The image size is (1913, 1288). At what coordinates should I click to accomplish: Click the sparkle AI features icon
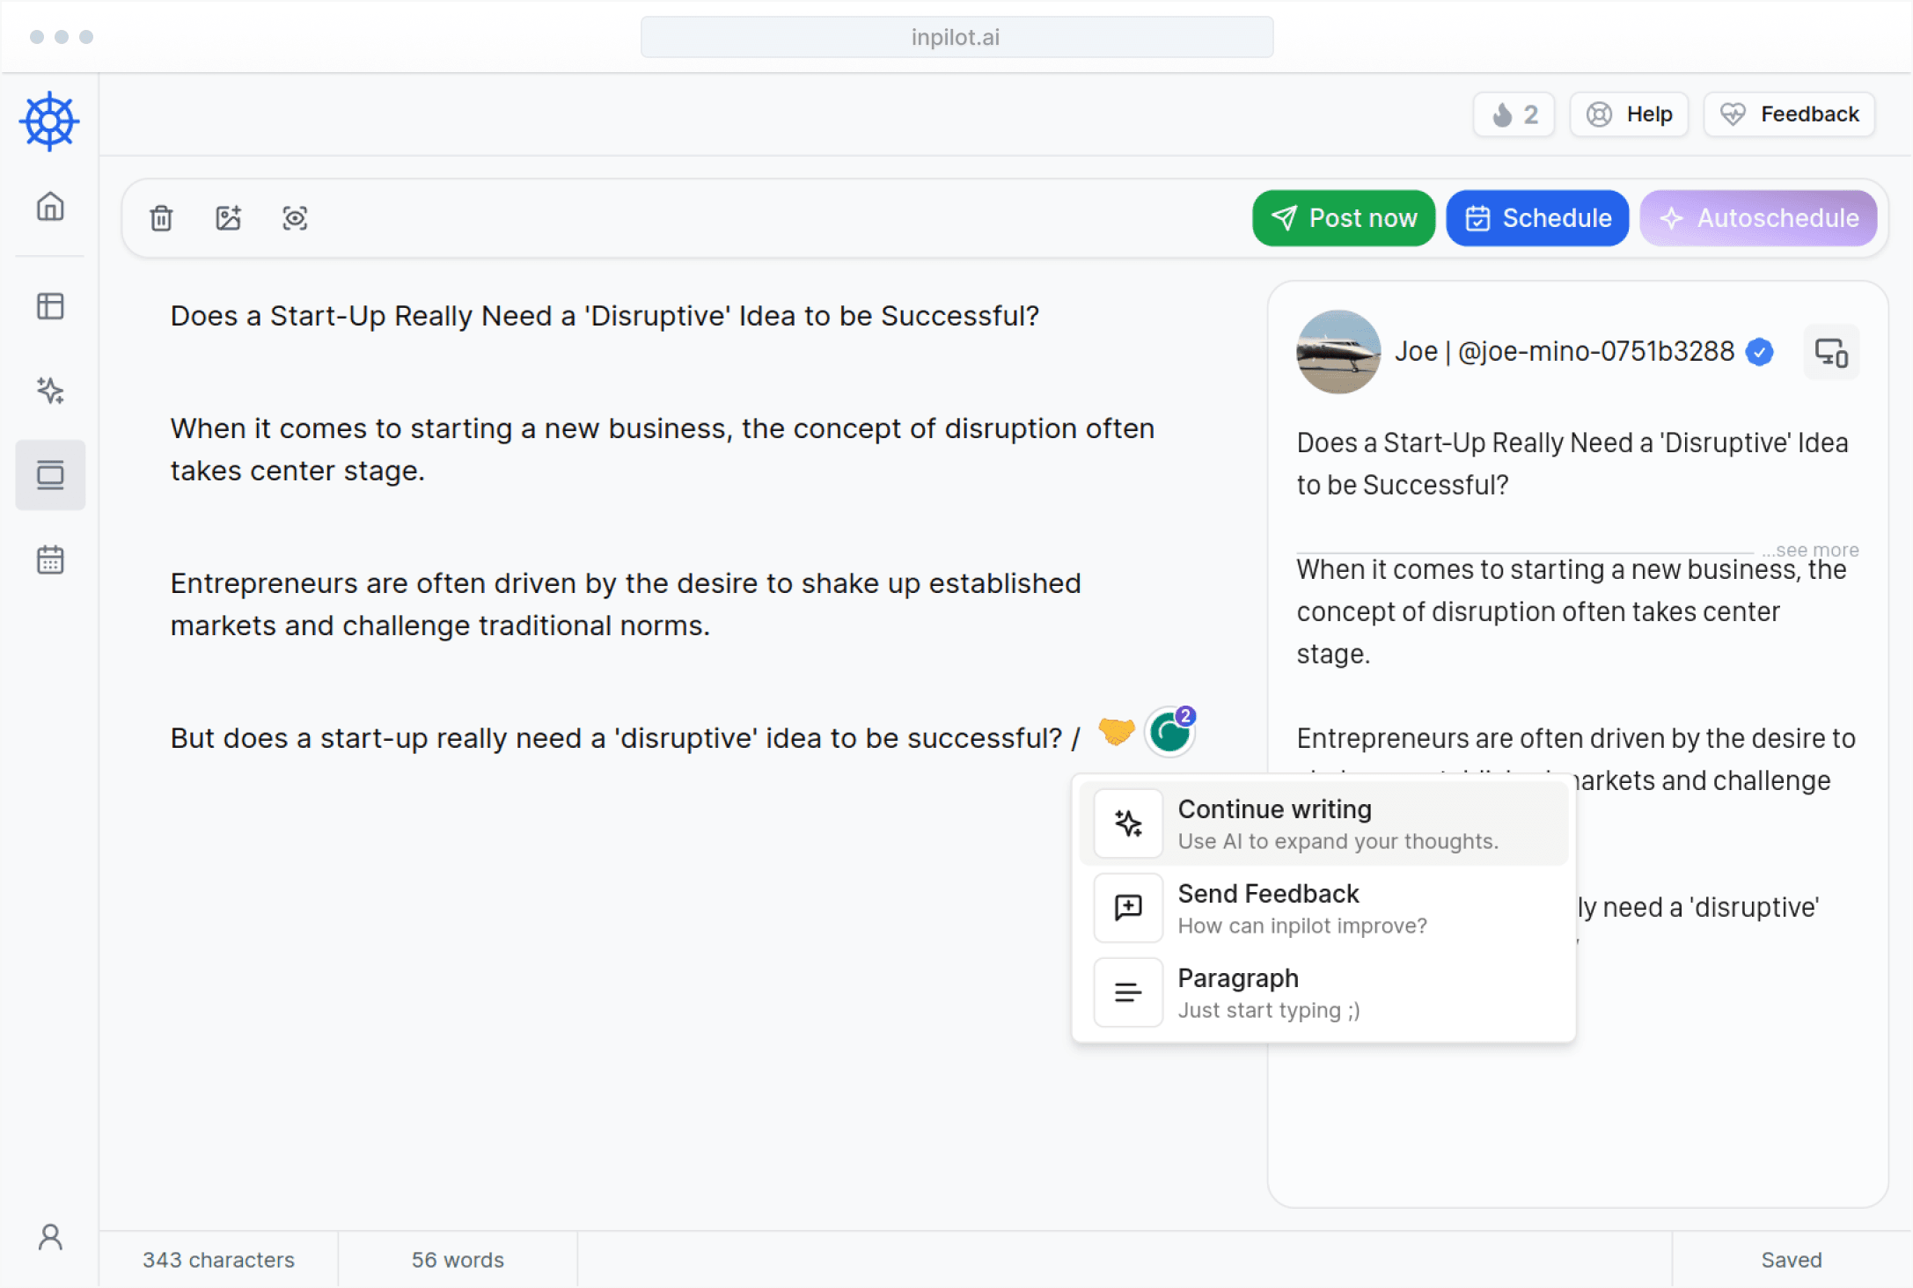(x=50, y=391)
